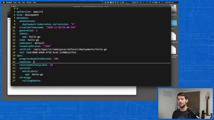Viewport: 214px width, 120px height.
Task: Close the terminal window with red button
Action: (12, 6)
